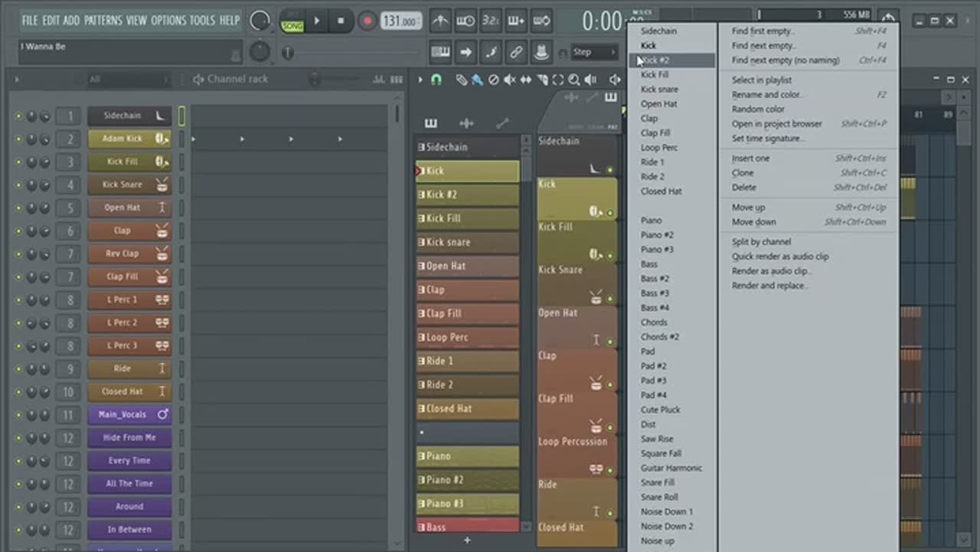This screenshot has width=980, height=552.
Task: Select the Zoom tool in playlist toolbar
Action: pos(573,80)
